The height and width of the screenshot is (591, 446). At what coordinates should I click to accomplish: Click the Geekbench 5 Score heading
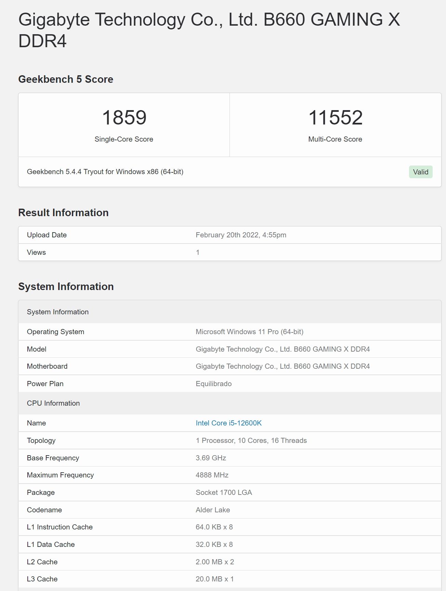pyautogui.click(x=66, y=79)
